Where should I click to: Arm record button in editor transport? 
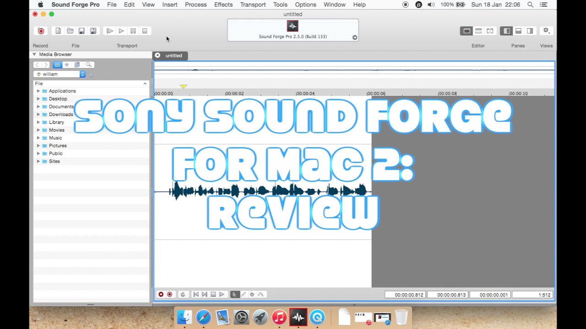click(161, 295)
